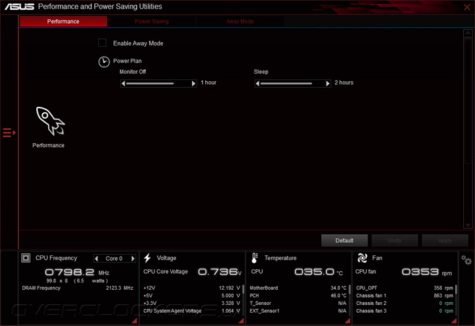
Task: Click the Undo button
Action: click(395, 241)
